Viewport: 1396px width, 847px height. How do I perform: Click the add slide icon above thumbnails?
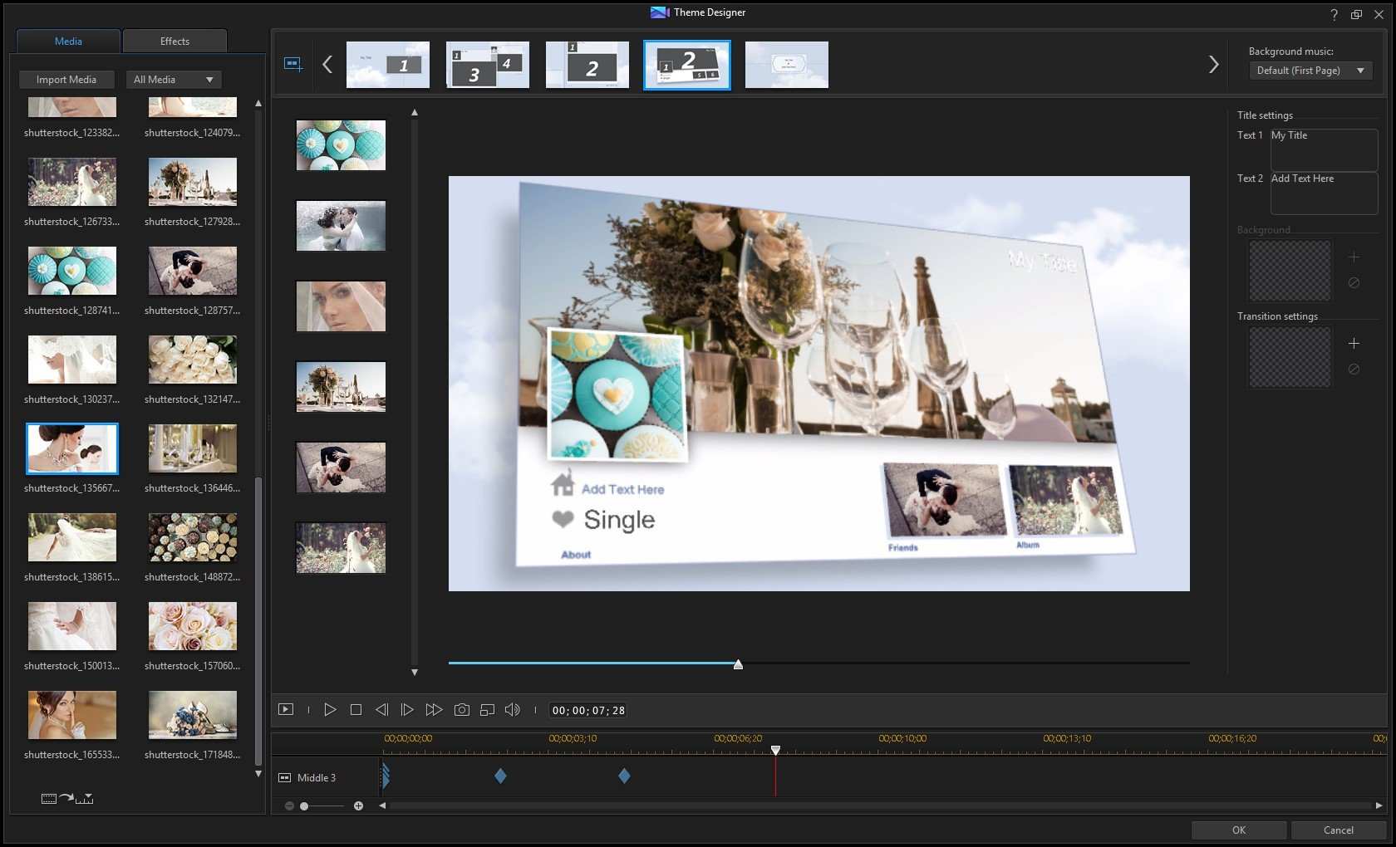click(x=292, y=64)
